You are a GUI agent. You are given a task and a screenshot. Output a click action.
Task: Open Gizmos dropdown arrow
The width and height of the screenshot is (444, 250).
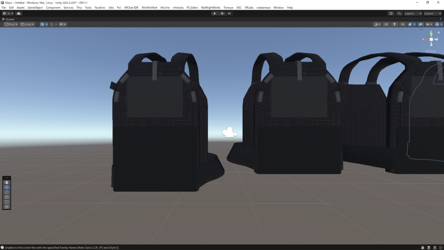[x=441, y=24]
